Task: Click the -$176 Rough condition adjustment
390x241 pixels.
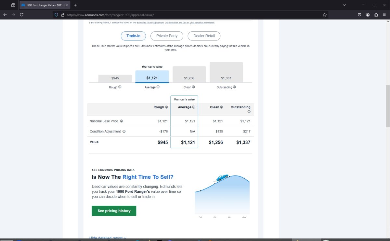Action: pos(163,132)
